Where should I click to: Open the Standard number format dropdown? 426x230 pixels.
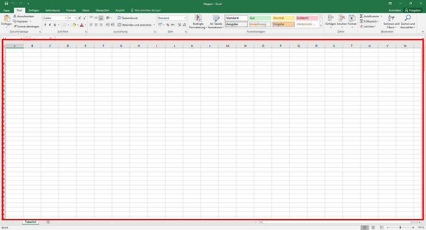click(185, 18)
